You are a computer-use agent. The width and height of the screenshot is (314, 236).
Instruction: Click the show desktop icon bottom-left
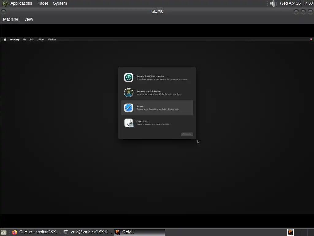click(x=4, y=232)
